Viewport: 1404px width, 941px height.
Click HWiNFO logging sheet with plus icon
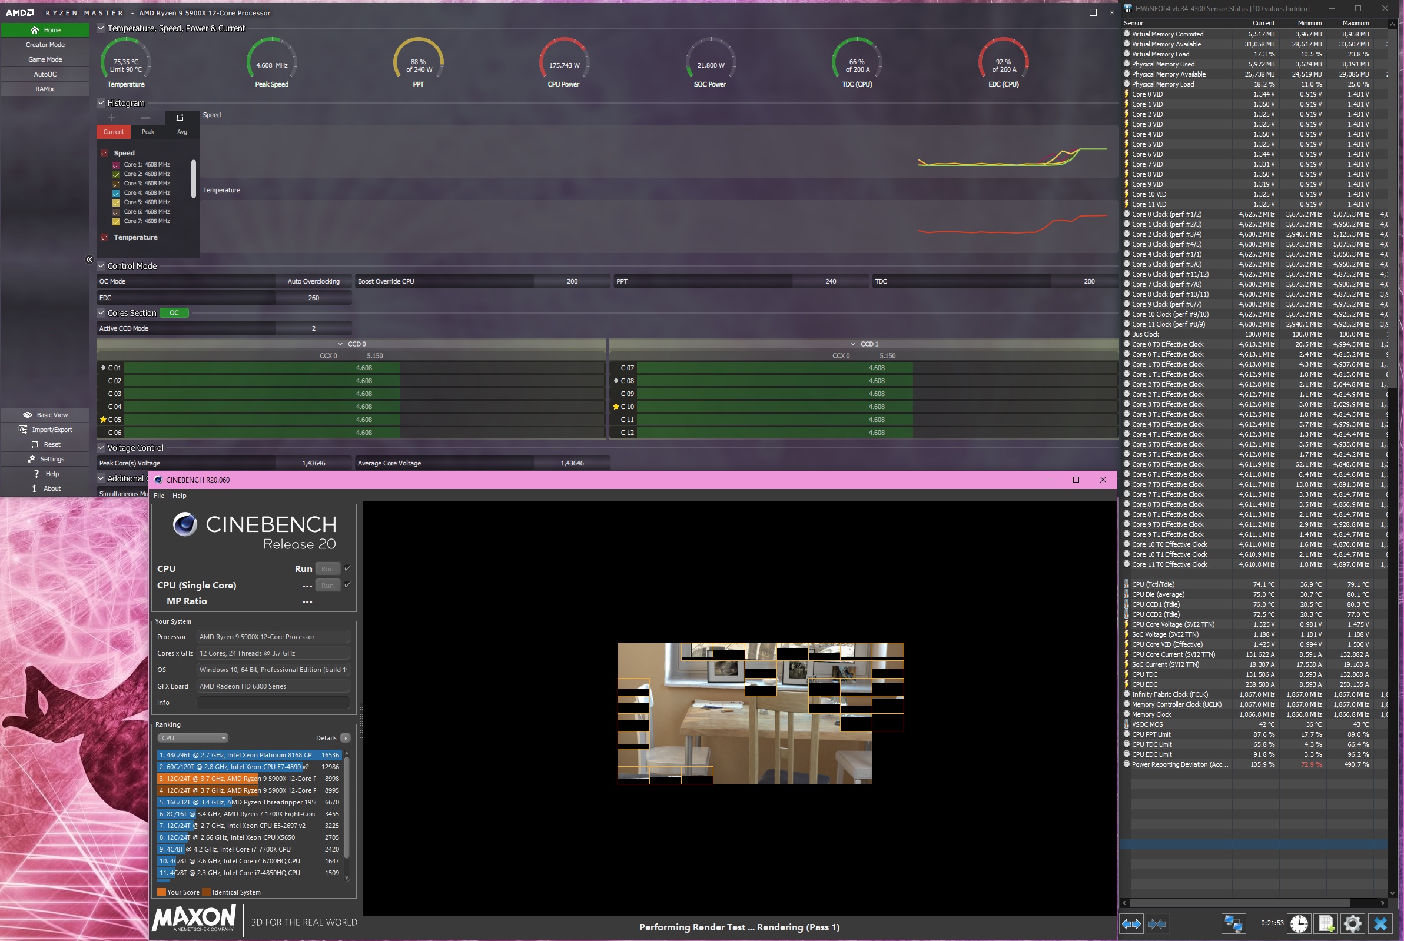(1326, 923)
